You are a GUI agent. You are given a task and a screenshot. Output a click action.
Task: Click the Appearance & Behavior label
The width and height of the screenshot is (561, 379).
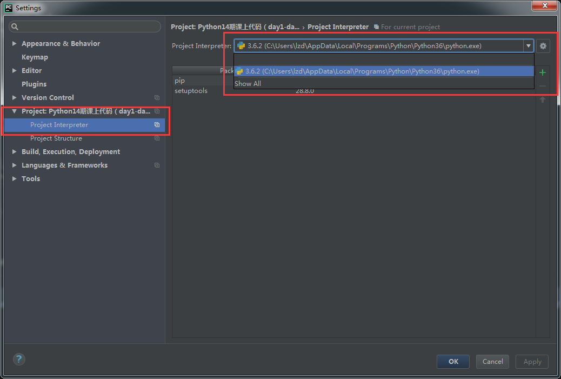(61, 44)
